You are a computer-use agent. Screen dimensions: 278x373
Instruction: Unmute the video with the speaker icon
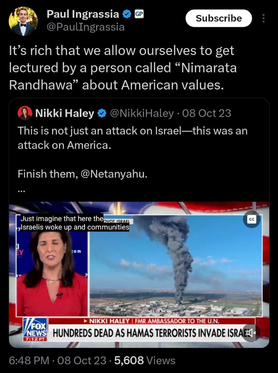coord(251,333)
